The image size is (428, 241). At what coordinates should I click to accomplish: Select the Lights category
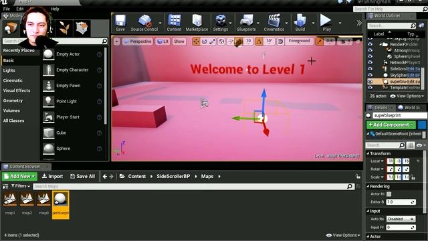[x=9, y=70]
